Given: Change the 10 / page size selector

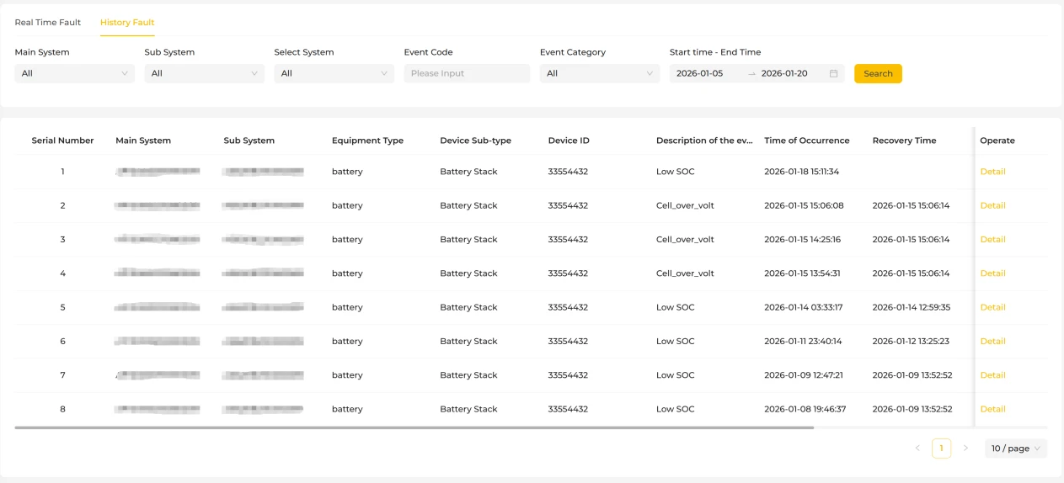Looking at the screenshot, I should [x=1016, y=448].
